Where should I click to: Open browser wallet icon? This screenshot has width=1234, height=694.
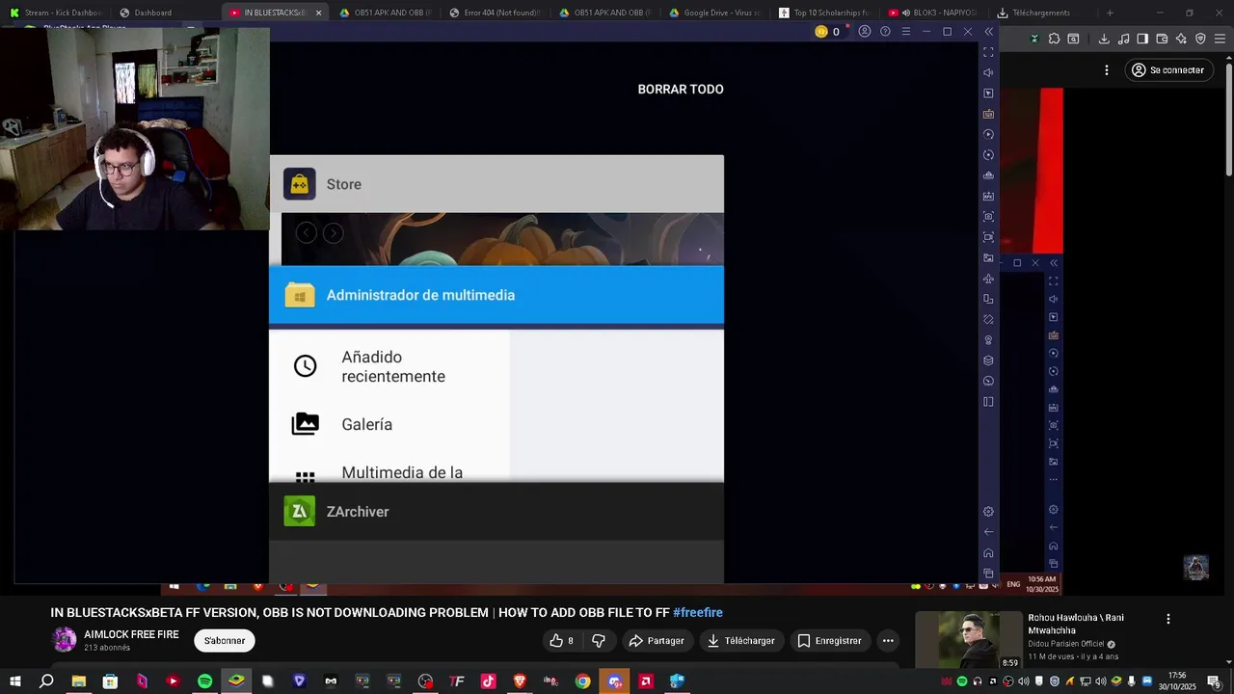click(1162, 39)
